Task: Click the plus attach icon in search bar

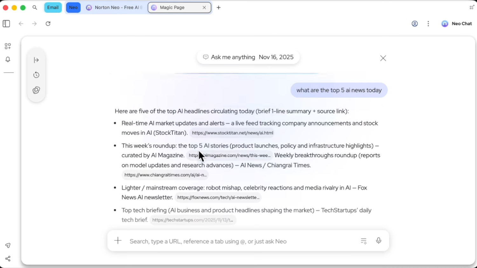Action: click(x=118, y=241)
